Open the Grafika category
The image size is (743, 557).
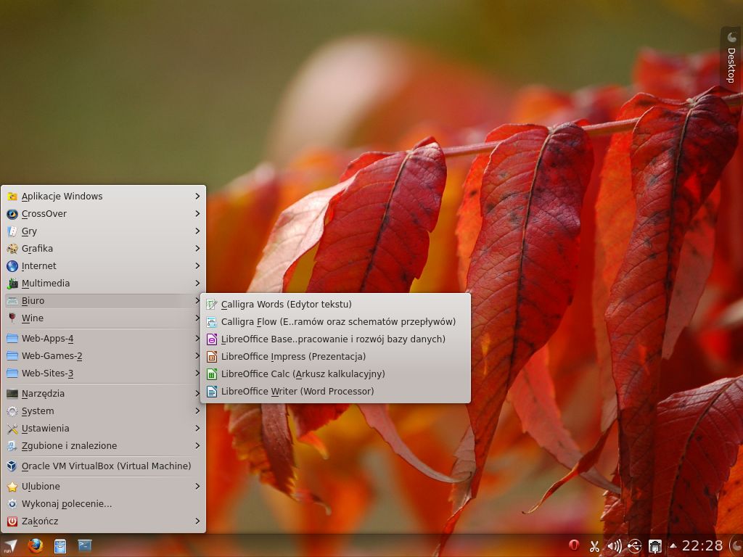(103, 249)
